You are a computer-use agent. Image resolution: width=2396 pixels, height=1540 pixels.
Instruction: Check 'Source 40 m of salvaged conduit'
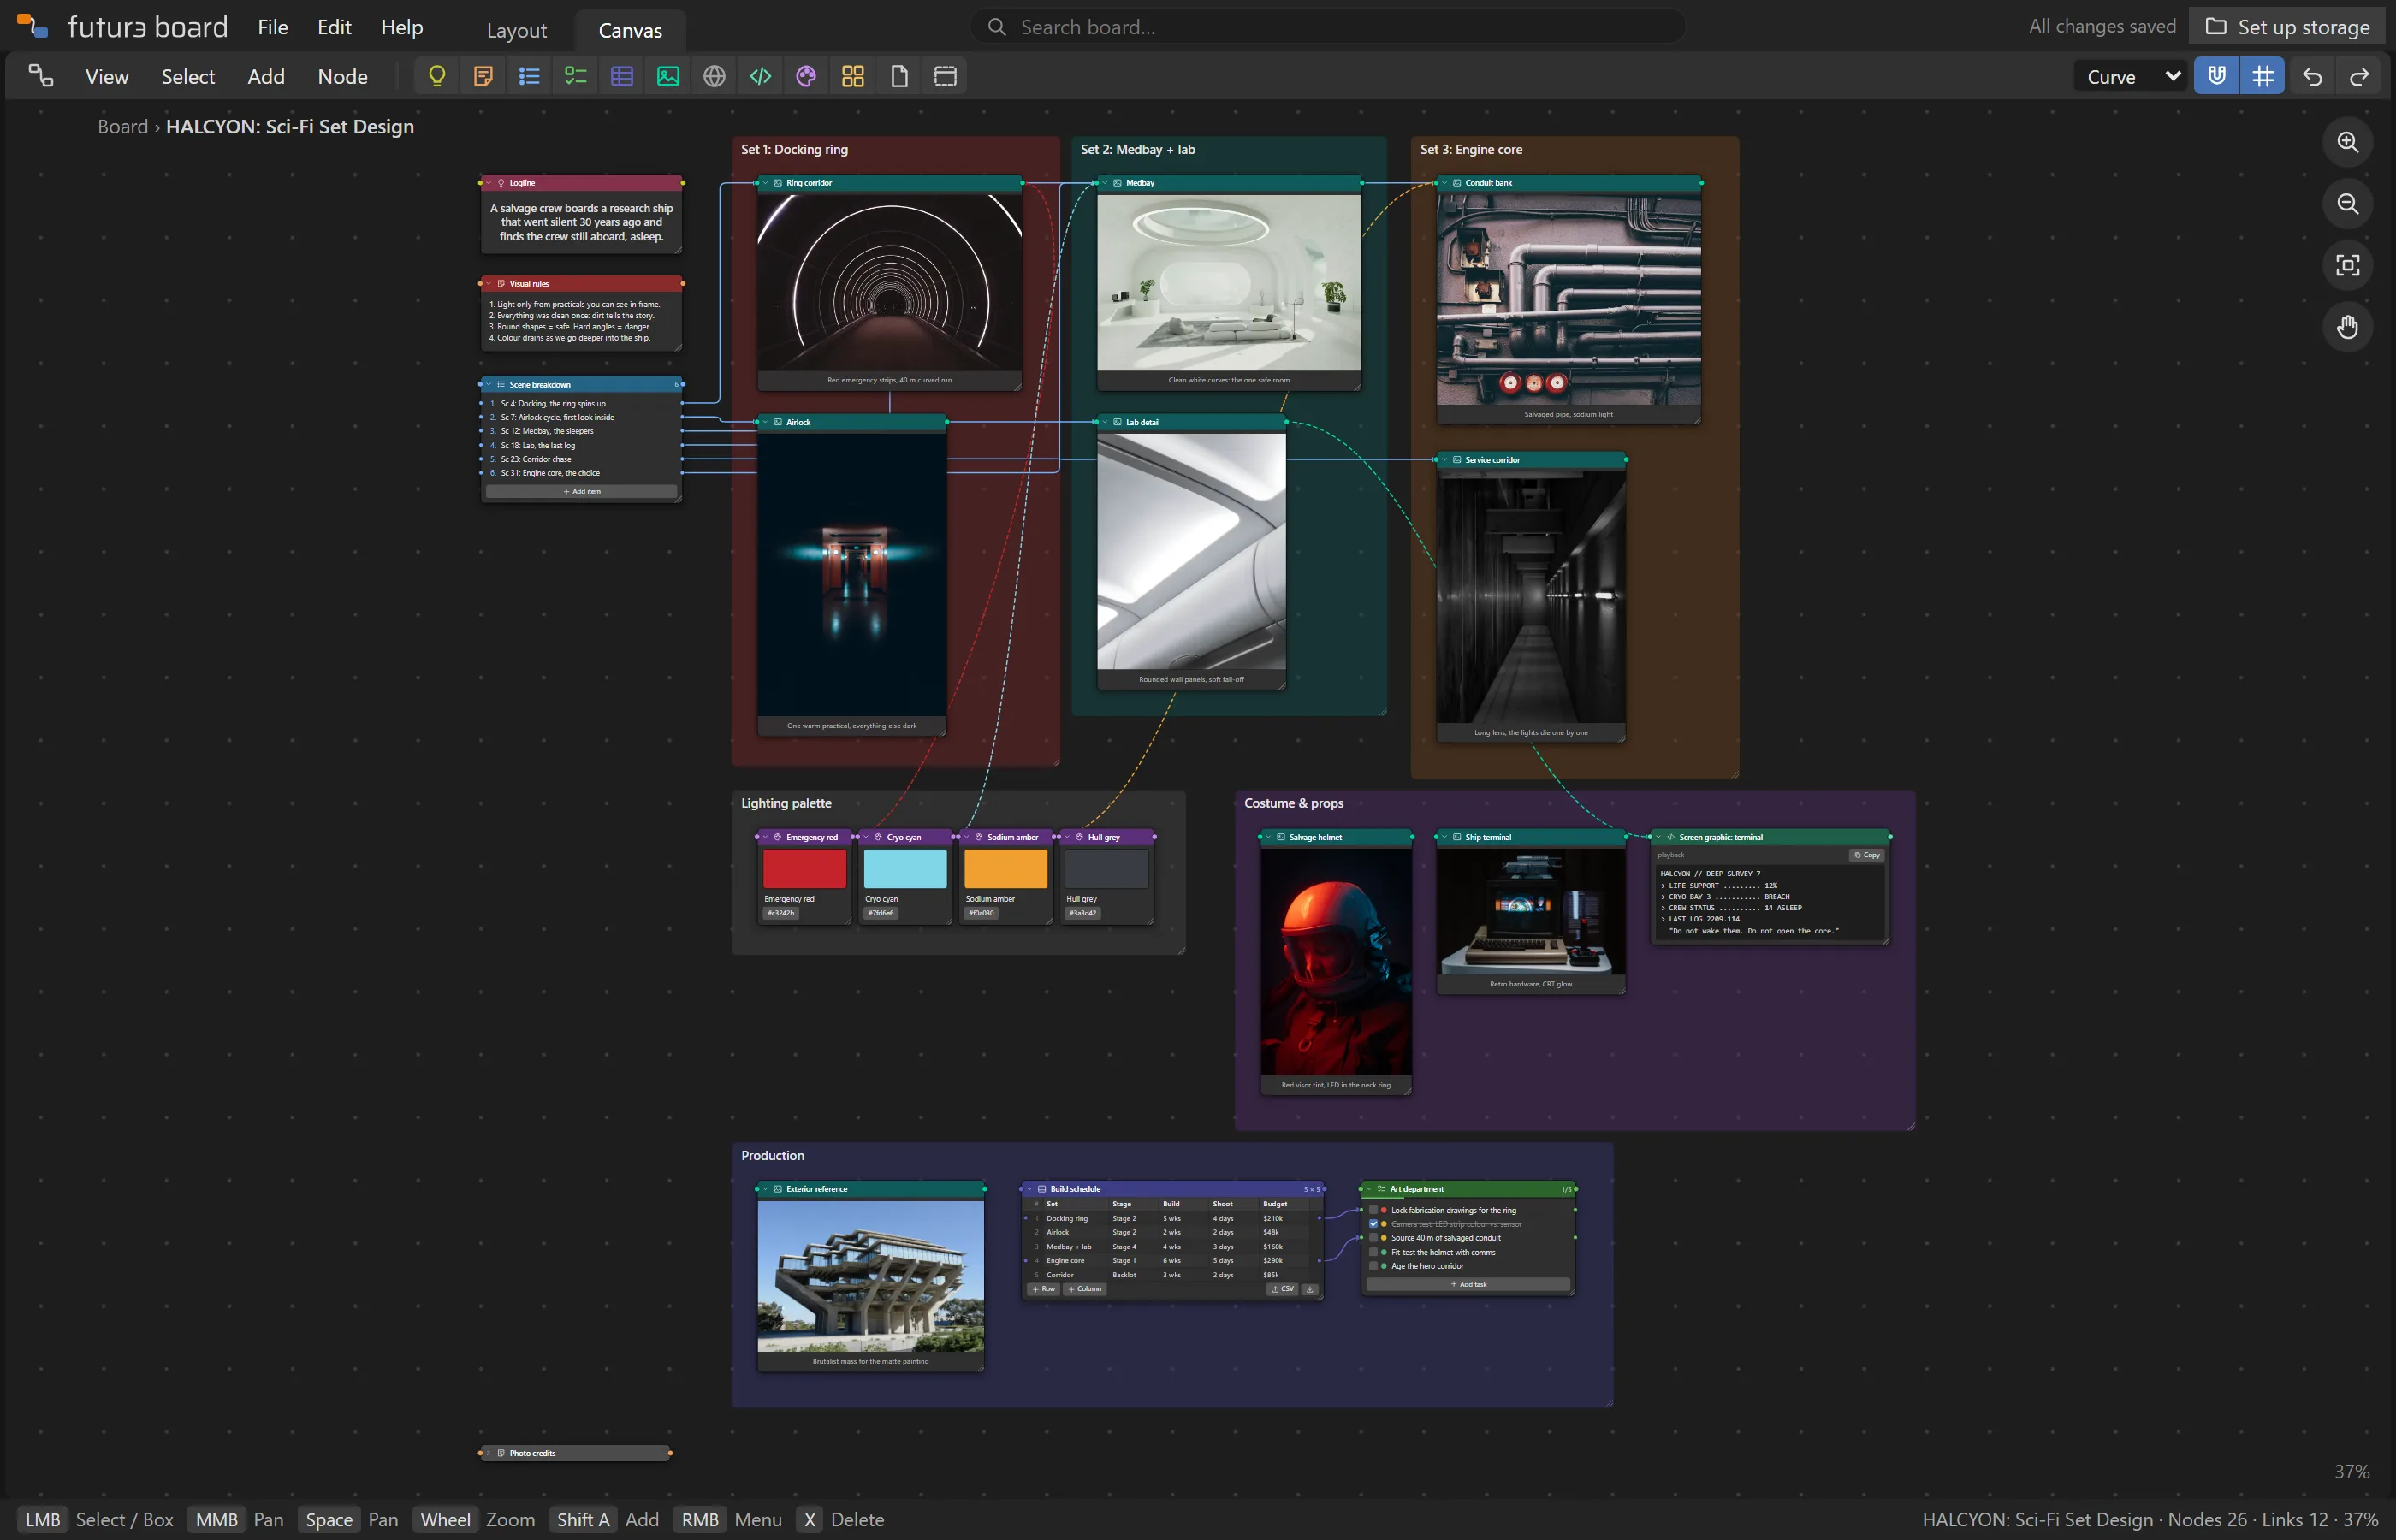pos(1373,1238)
